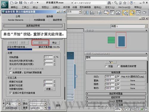Click the highlighted Material Editor icon
149x112 pixels.
coord(125,13)
